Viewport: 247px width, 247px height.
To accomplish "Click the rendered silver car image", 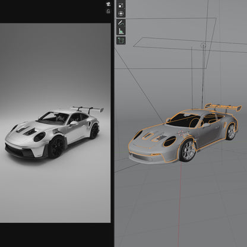I will (x=55, y=132).
